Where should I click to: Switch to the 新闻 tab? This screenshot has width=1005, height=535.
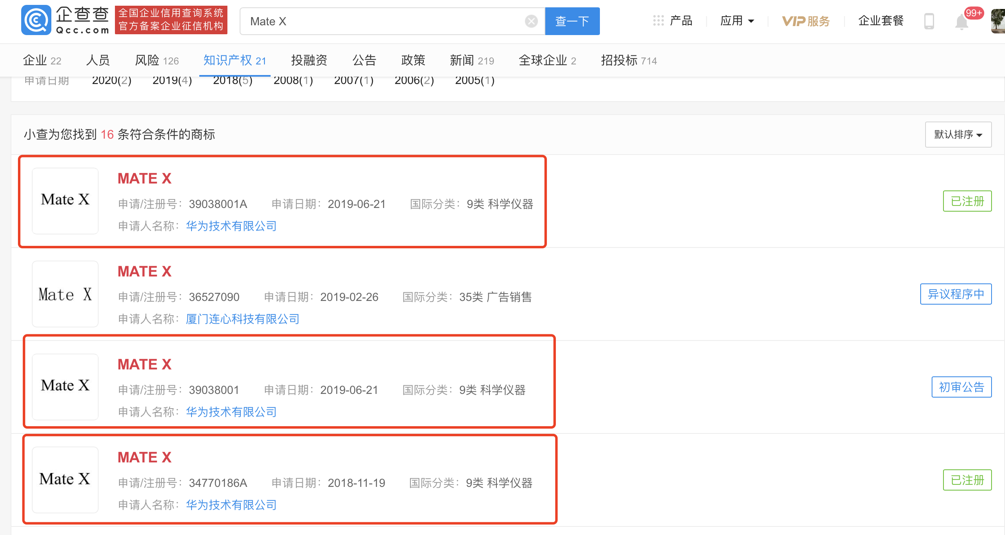click(x=472, y=60)
